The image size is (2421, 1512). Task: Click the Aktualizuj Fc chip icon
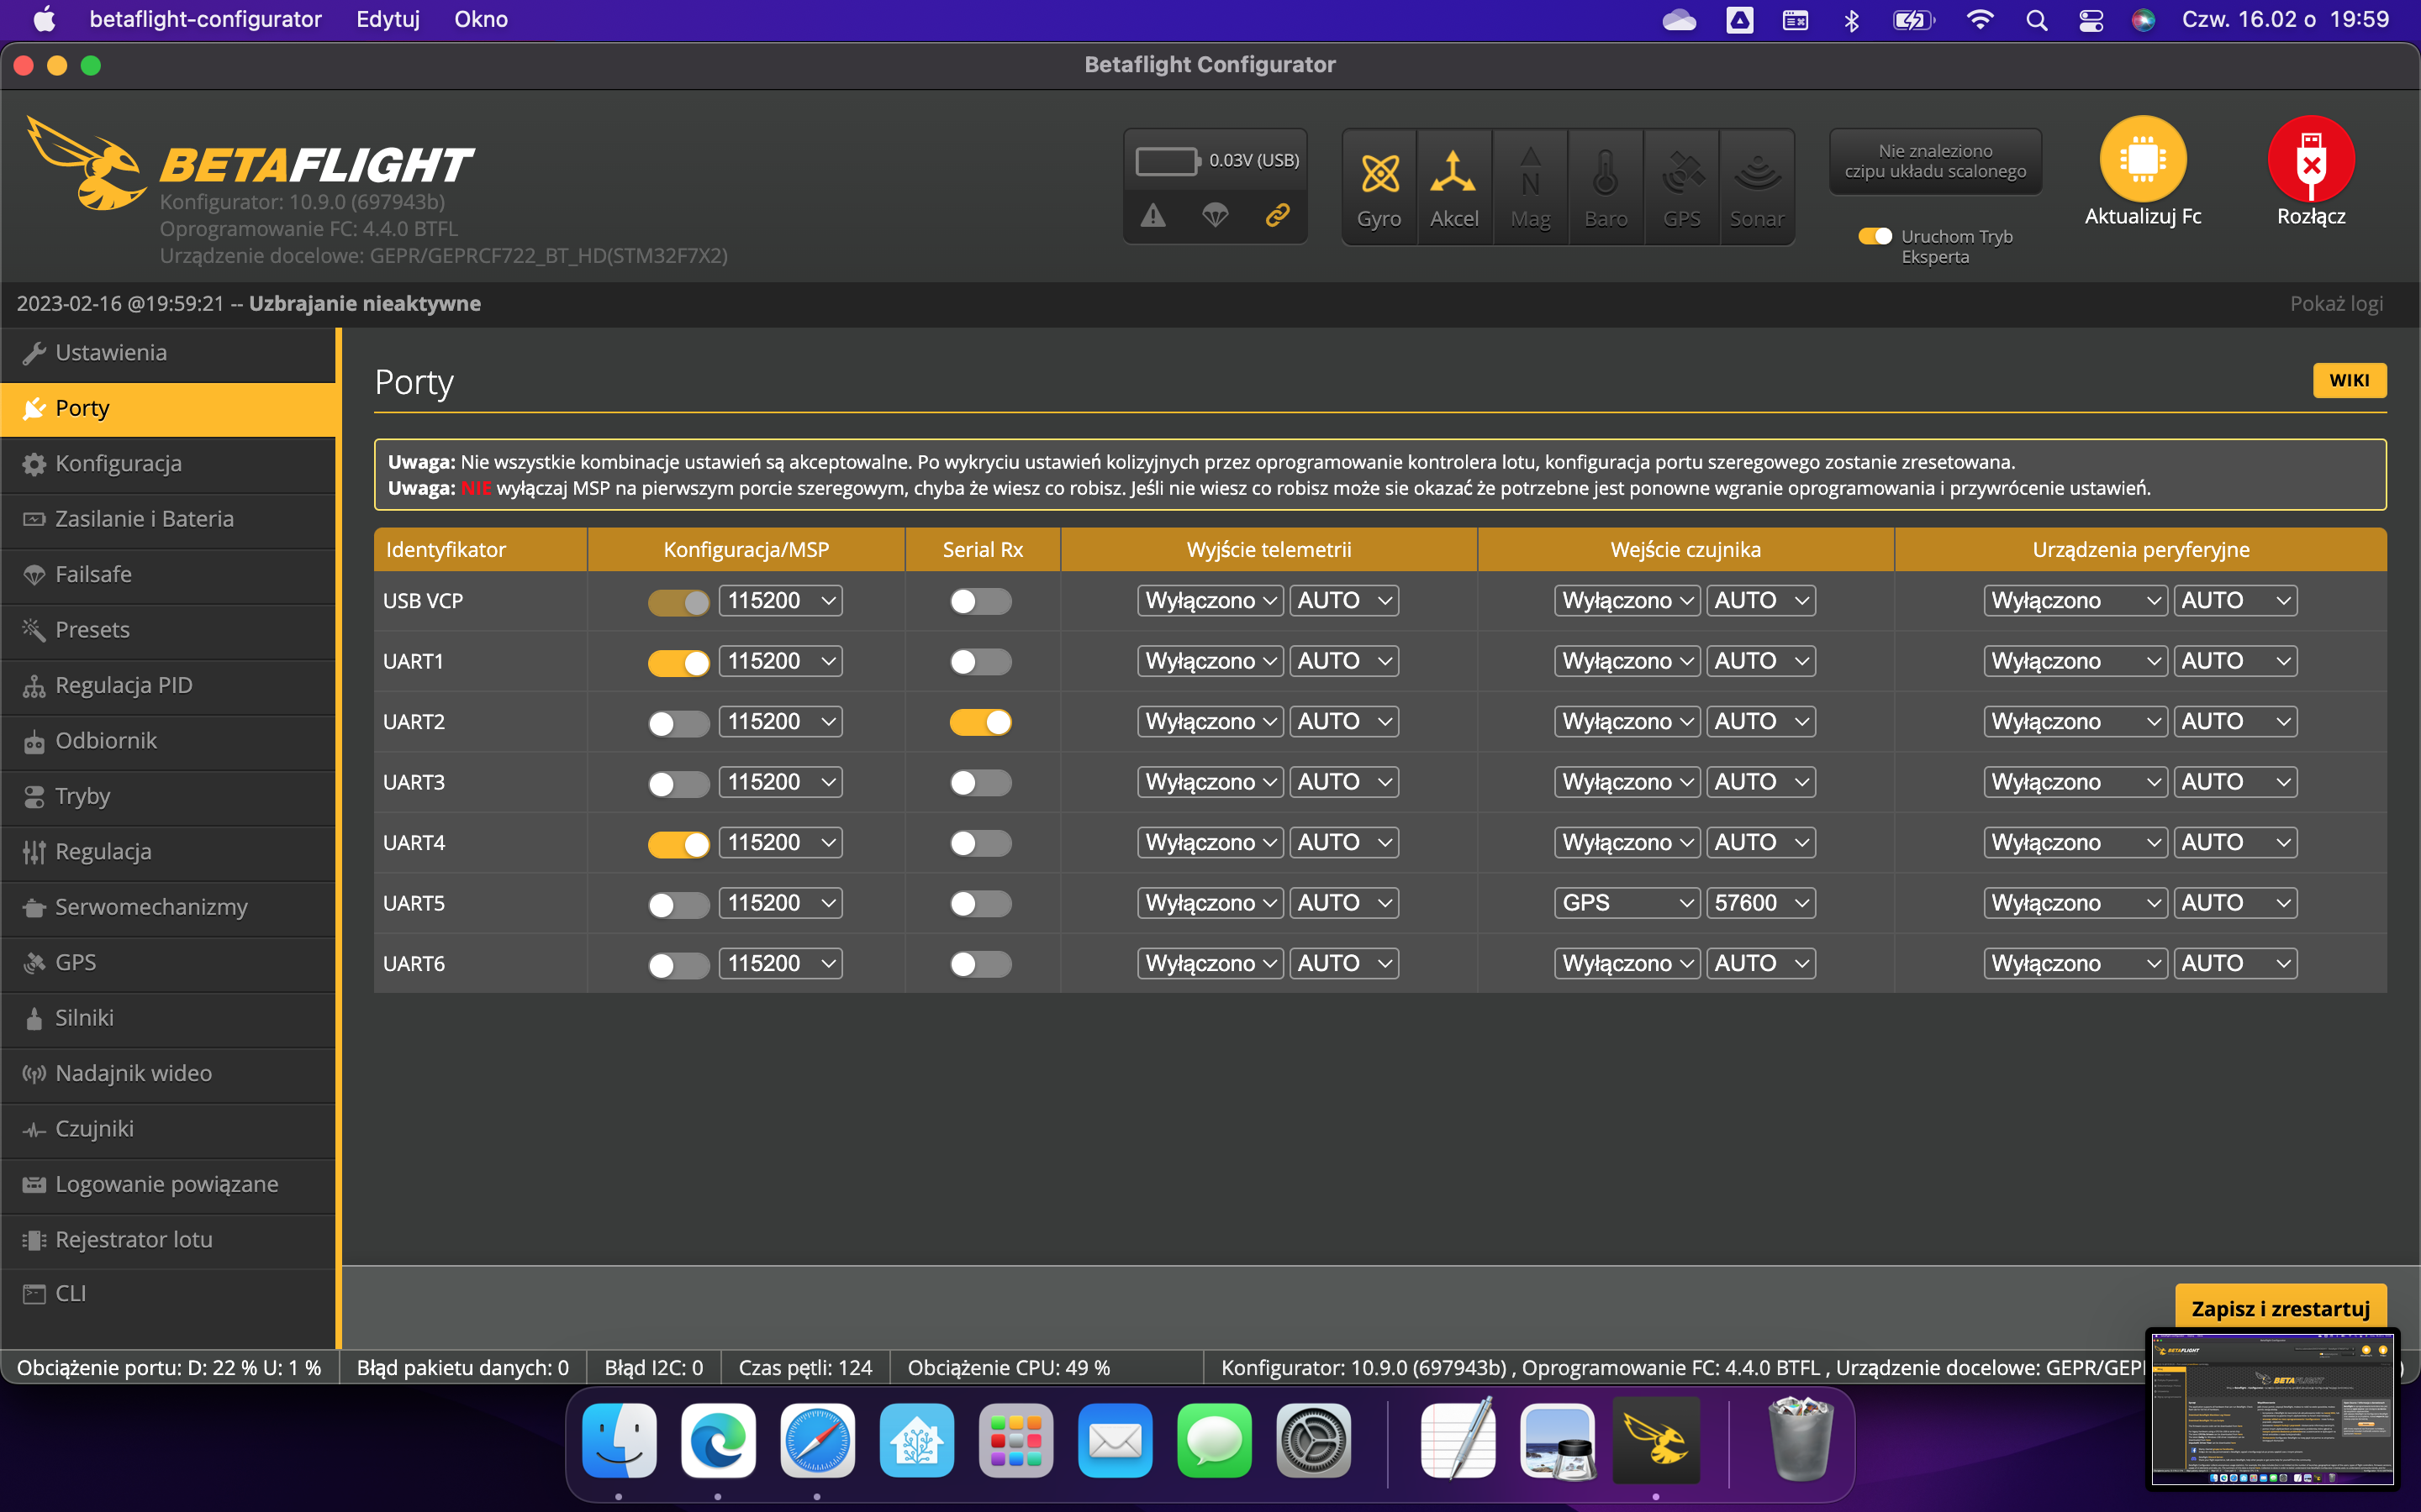(2142, 160)
